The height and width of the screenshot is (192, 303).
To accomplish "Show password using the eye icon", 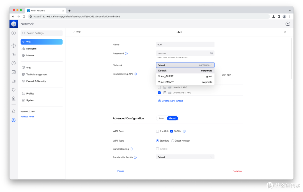I will click(x=212, y=53).
